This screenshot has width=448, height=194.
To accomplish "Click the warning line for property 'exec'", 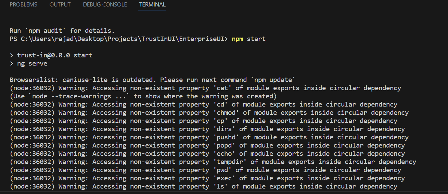I will [207, 178].
